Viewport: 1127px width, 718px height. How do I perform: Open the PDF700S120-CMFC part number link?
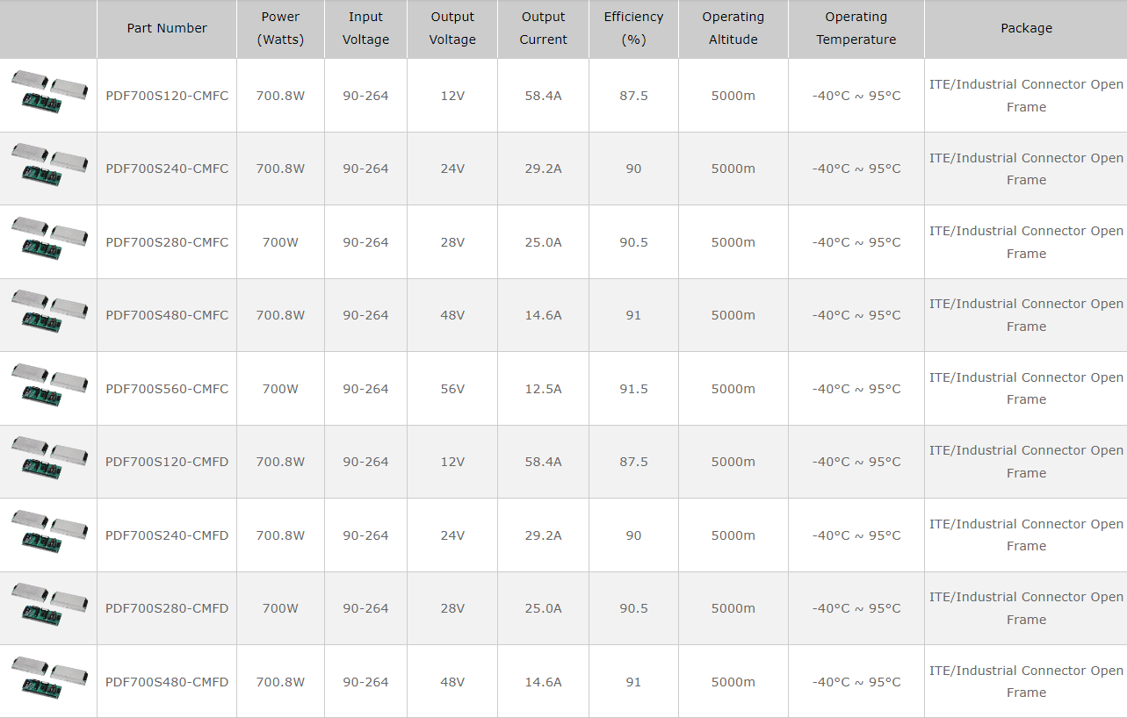[167, 95]
